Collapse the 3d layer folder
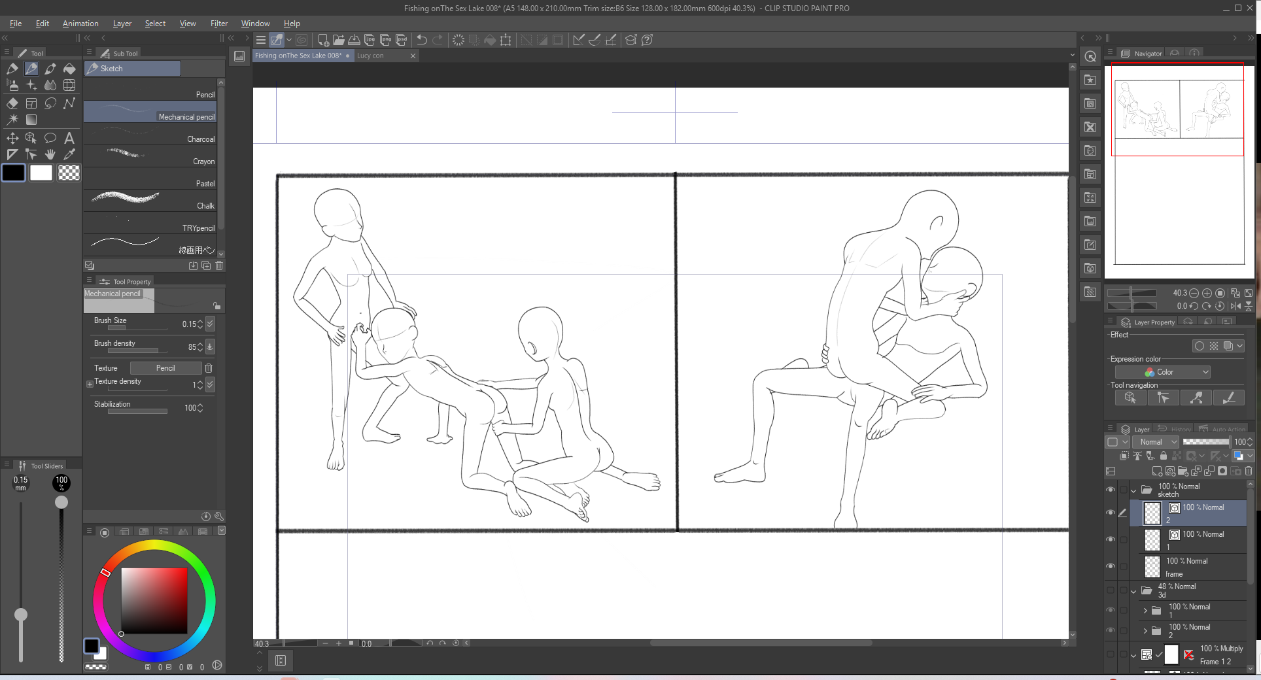 pyautogui.click(x=1133, y=591)
